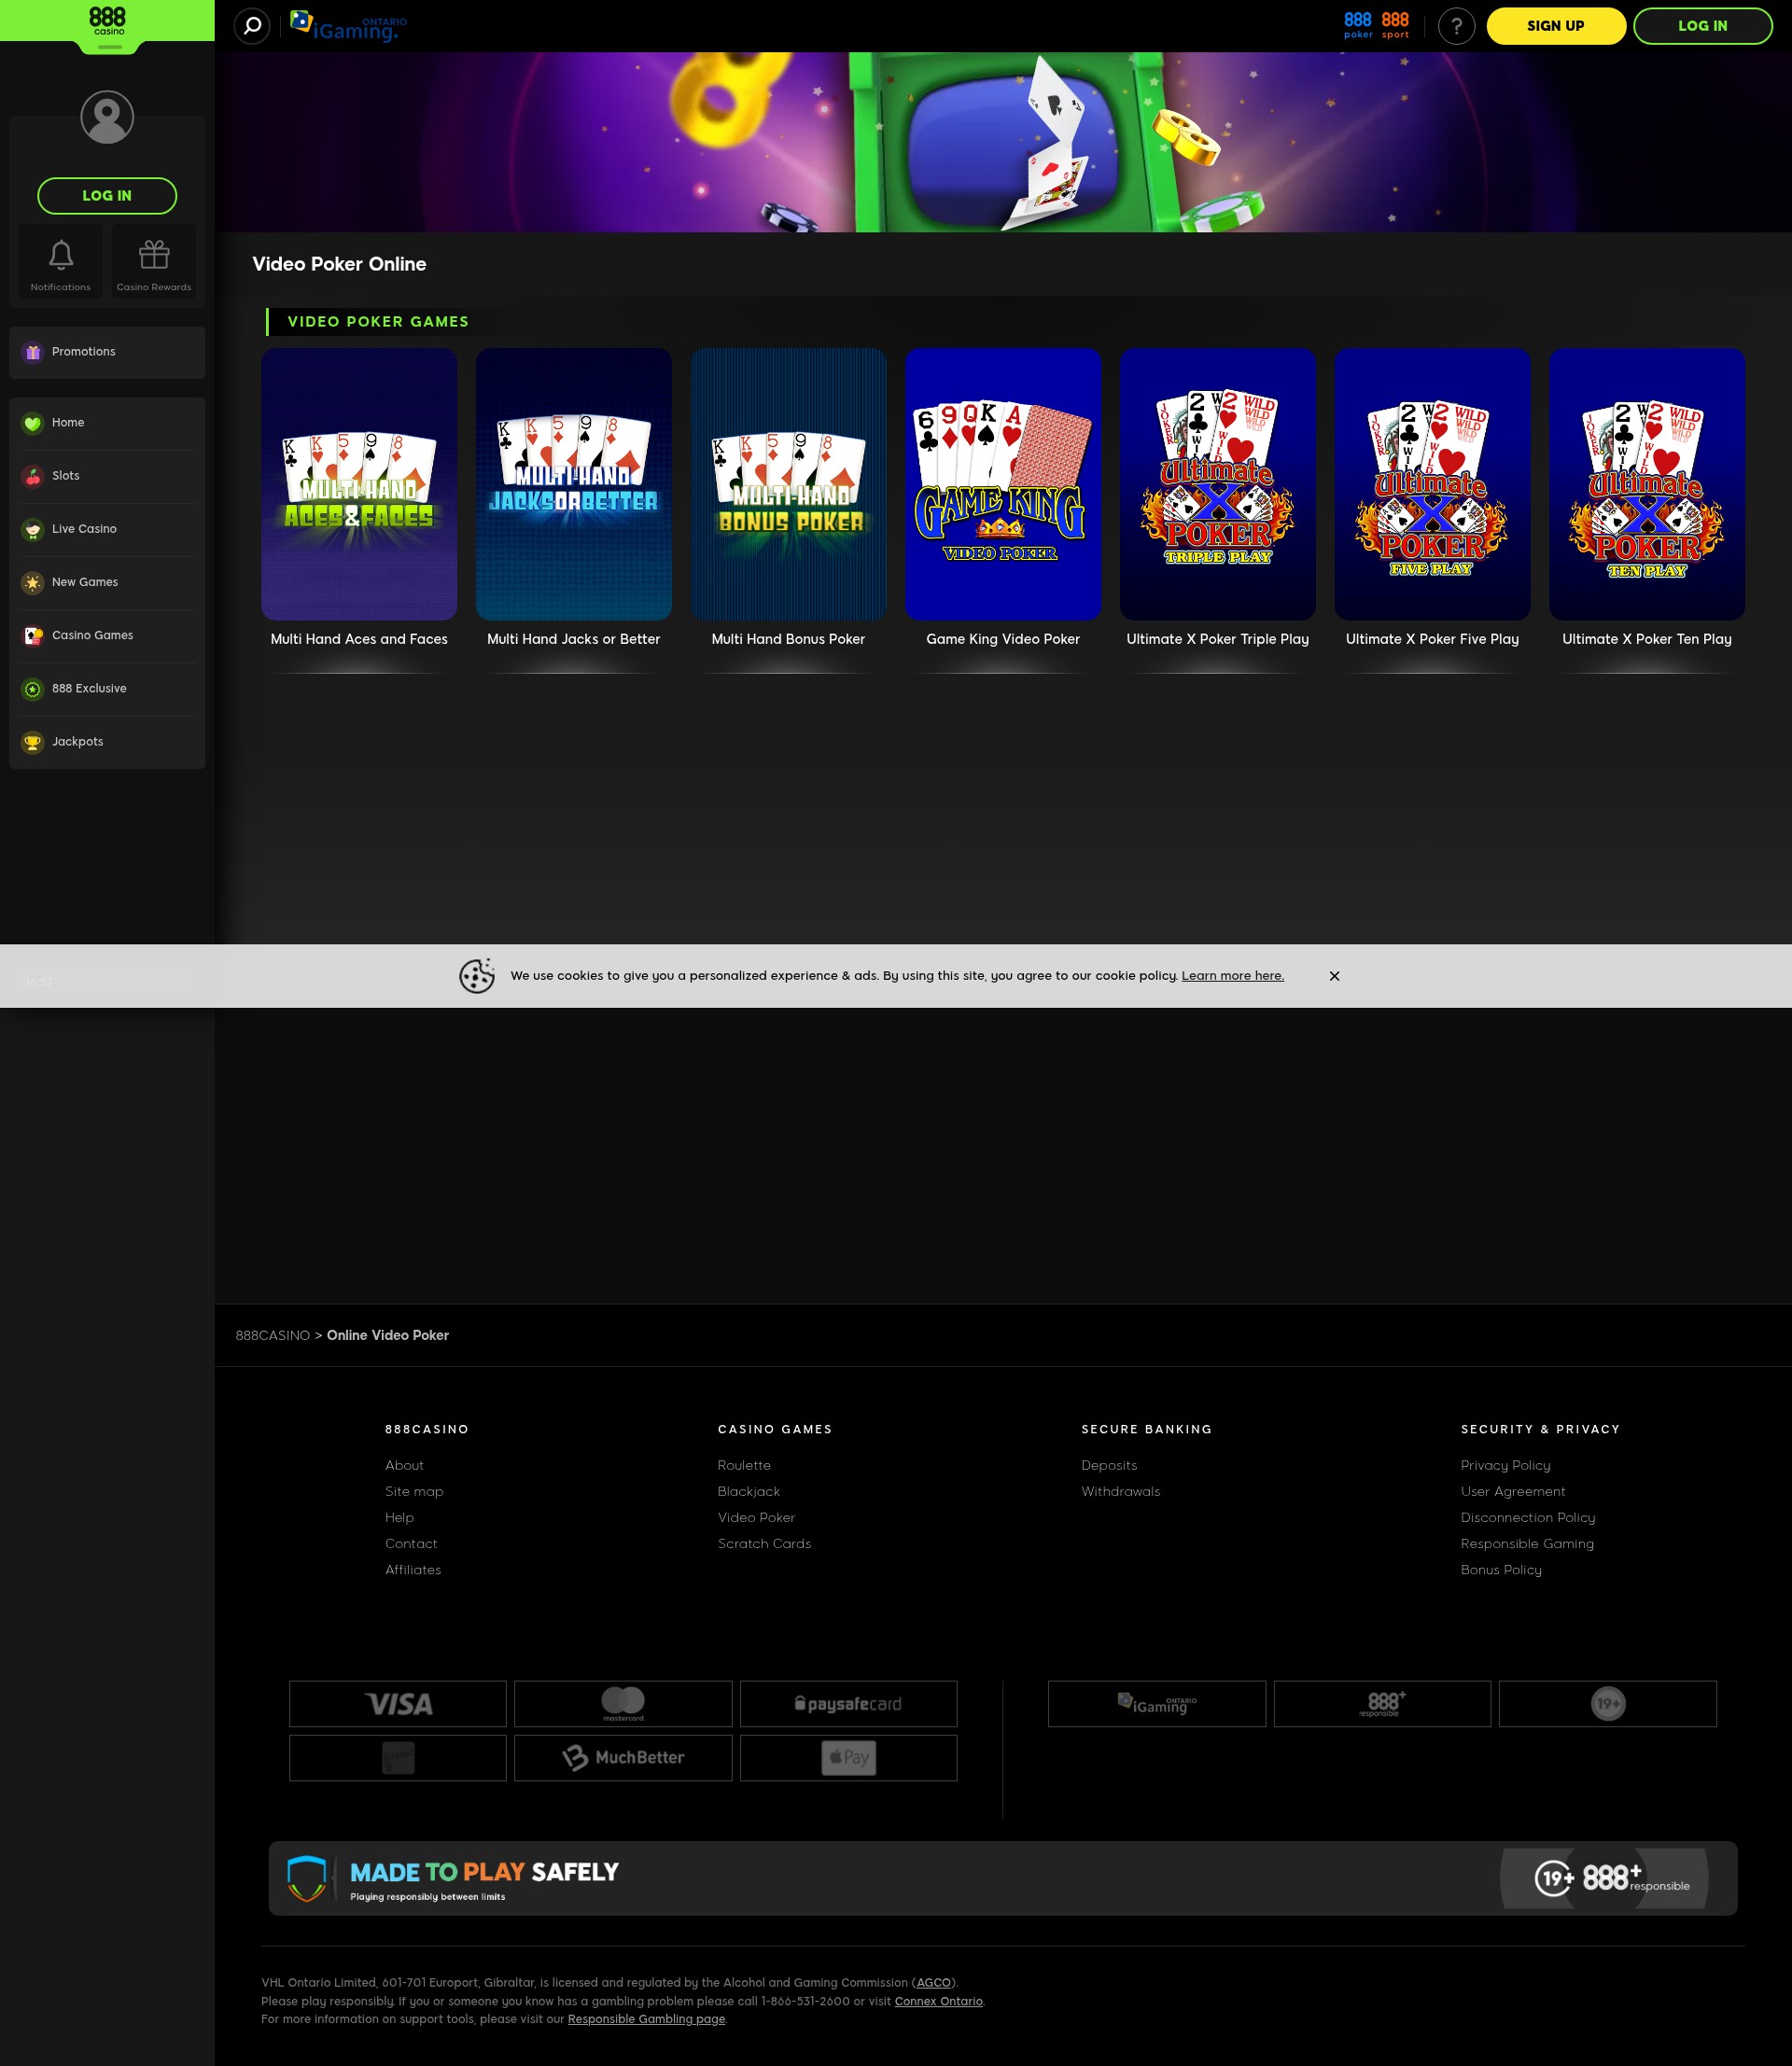Open Casino Rewards gift icon
The width and height of the screenshot is (1792, 2066).
pos(154,262)
